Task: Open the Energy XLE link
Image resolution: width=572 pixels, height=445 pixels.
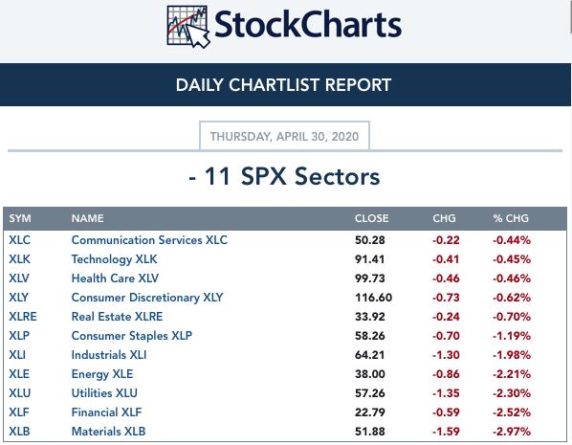Action: tap(102, 374)
